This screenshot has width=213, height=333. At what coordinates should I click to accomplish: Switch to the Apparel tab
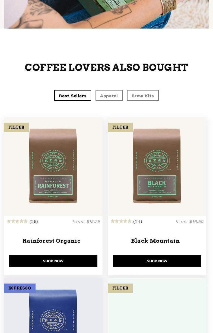point(109,95)
